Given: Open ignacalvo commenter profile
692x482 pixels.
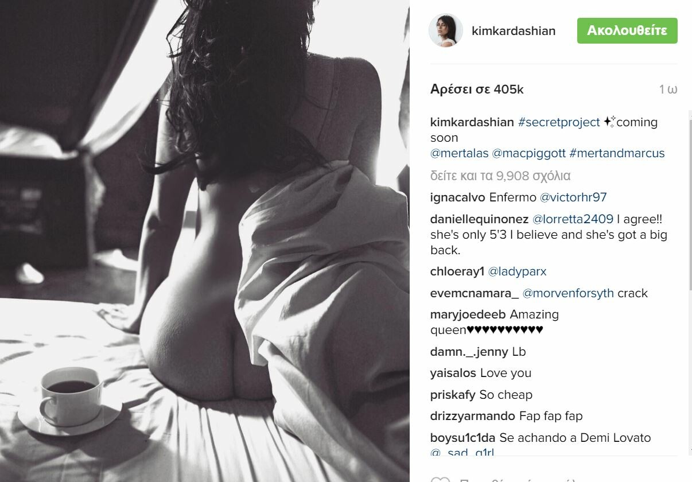Looking at the screenshot, I should tap(457, 197).
